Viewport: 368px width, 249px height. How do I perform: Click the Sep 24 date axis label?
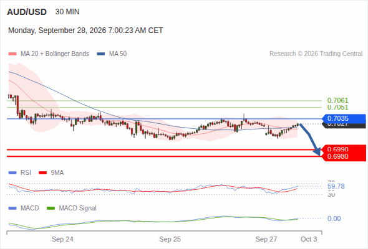[x=62, y=239]
